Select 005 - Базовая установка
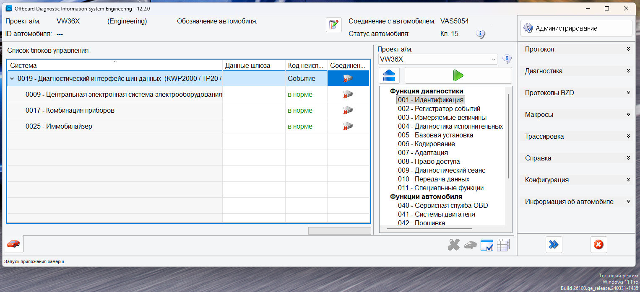 [x=436, y=135]
